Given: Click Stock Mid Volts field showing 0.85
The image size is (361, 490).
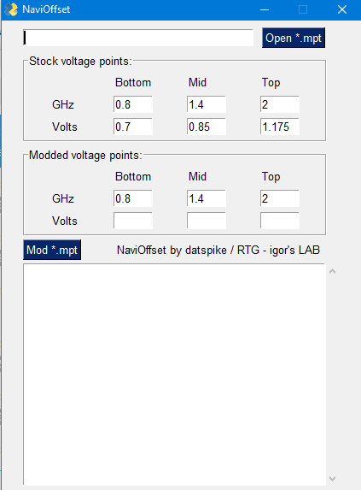Looking at the screenshot, I should (207, 127).
